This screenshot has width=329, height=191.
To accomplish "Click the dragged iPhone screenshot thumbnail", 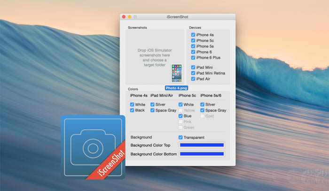I will (x=176, y=73).
